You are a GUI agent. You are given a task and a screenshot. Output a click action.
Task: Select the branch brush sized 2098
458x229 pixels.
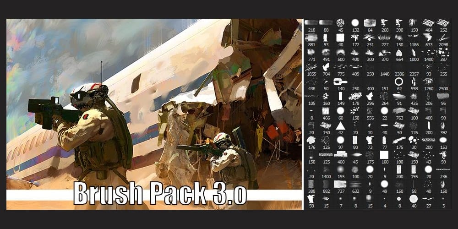(x=443, y=38)
